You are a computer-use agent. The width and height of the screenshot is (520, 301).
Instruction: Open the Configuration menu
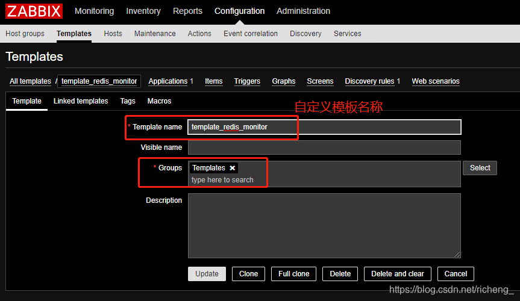tap(239, 11)
